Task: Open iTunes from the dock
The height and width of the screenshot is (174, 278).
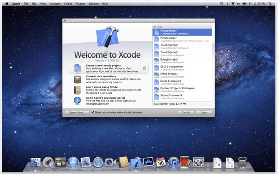Action: coord(173,162)
